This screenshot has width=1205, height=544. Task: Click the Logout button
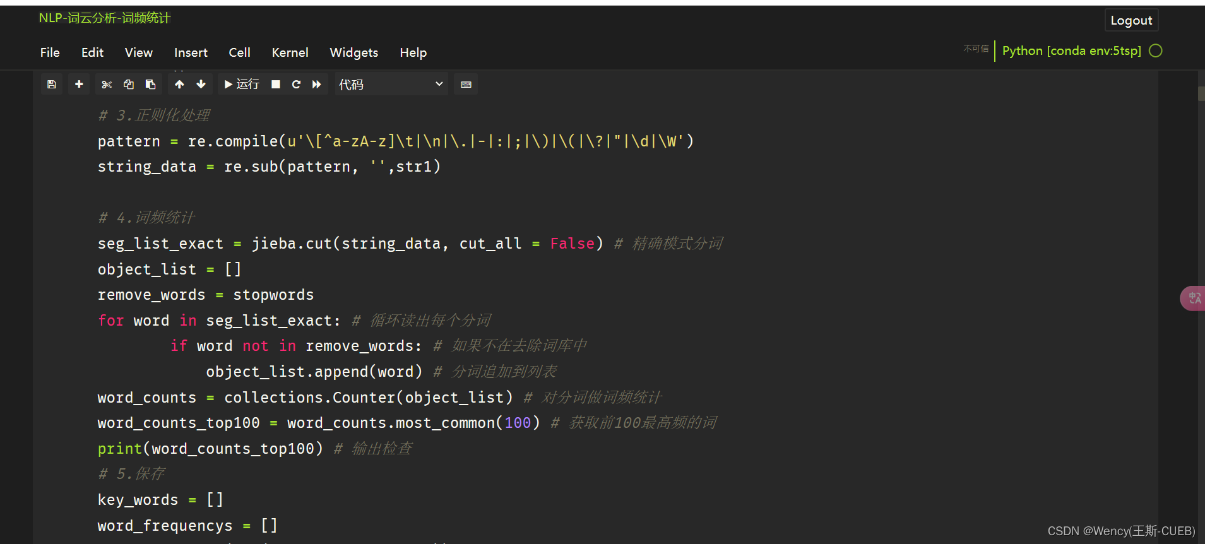click(1131, 20)
